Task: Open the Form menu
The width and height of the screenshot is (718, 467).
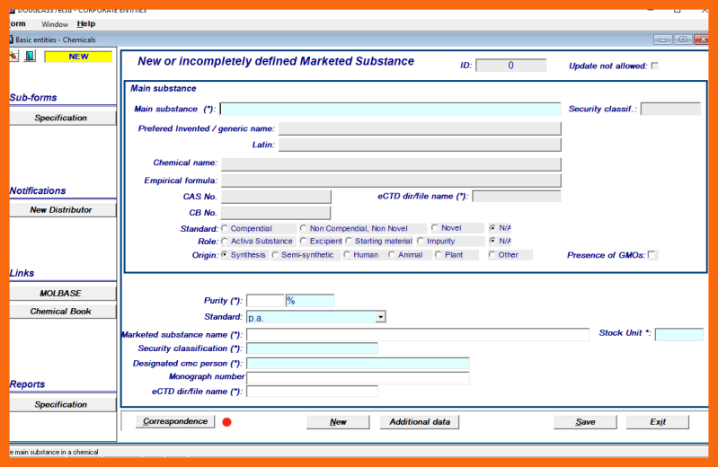Action: (x=17, y=24)
